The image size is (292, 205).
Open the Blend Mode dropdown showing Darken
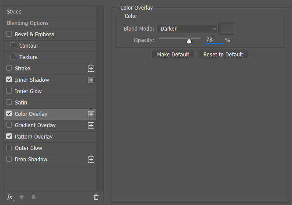[x=187, y=29]
